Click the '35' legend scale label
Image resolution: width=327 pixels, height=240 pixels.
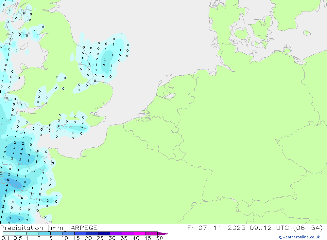pyautogui.click(x=124, y=238)
